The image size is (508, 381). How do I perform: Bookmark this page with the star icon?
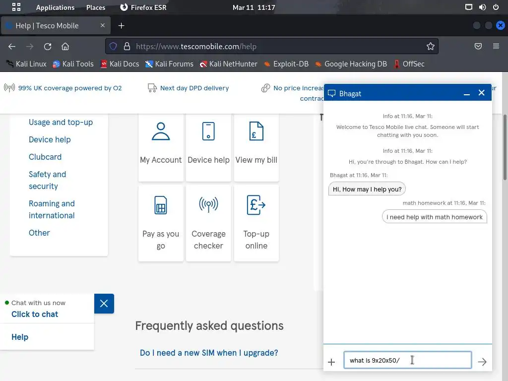click(430, 46)
